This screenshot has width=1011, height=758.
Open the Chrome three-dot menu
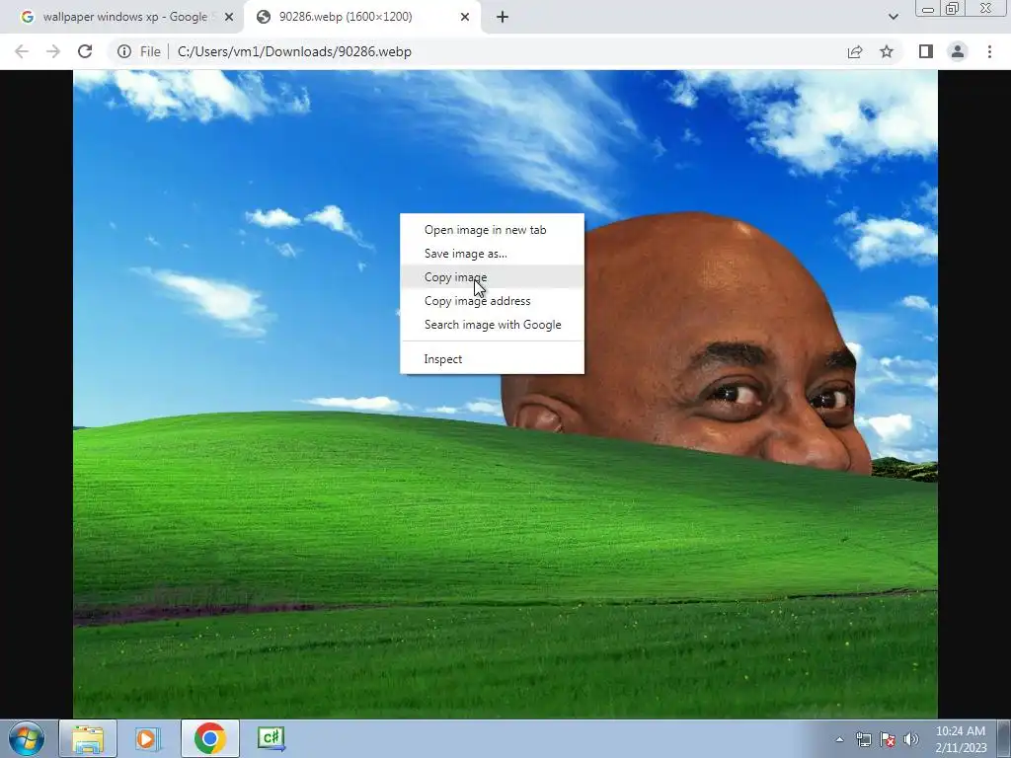989,51
